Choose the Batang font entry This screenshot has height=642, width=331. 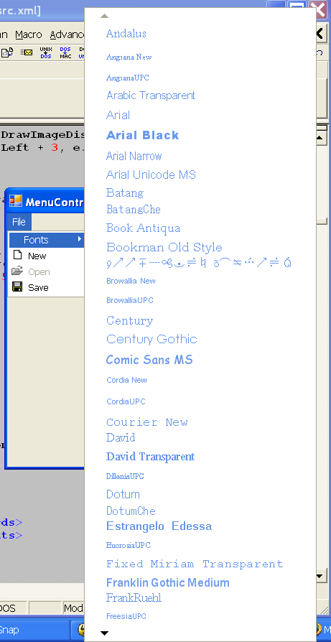tap(125, 193)
